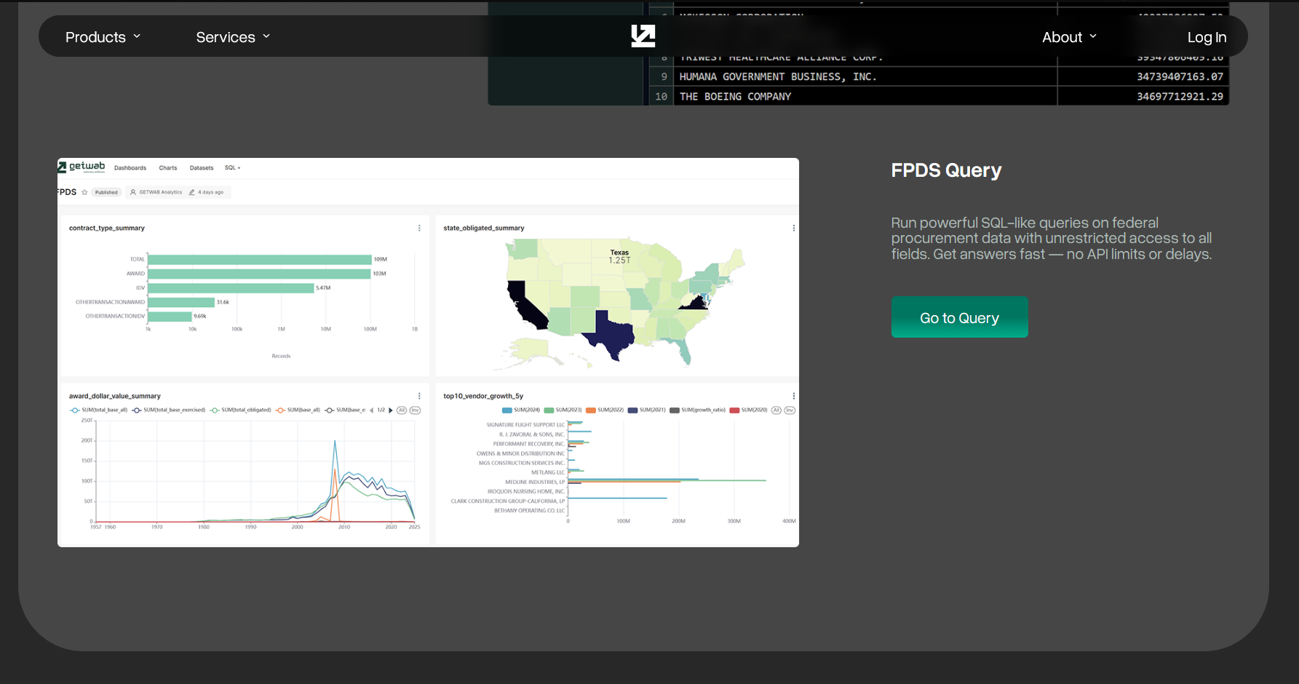Expand the Services navigation menu
Viewport: 1299px width, 684px height.
pyautogui.click(x=233, y=37)
